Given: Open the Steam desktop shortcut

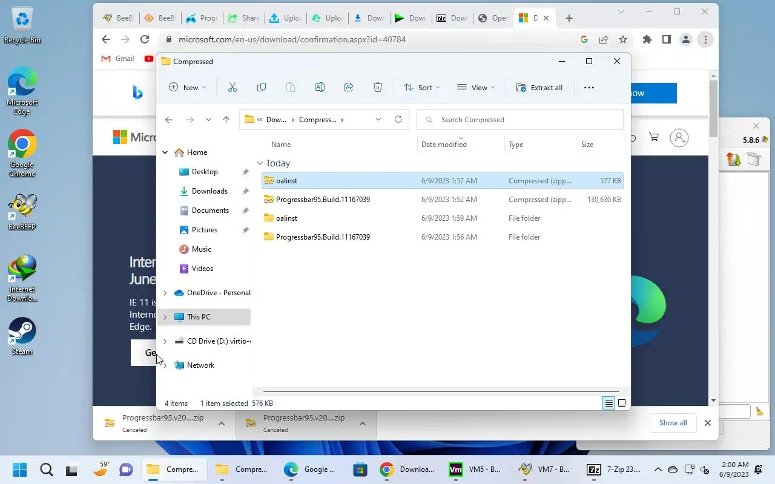Looking at the screenshot, I should click(x=22, y=336).
